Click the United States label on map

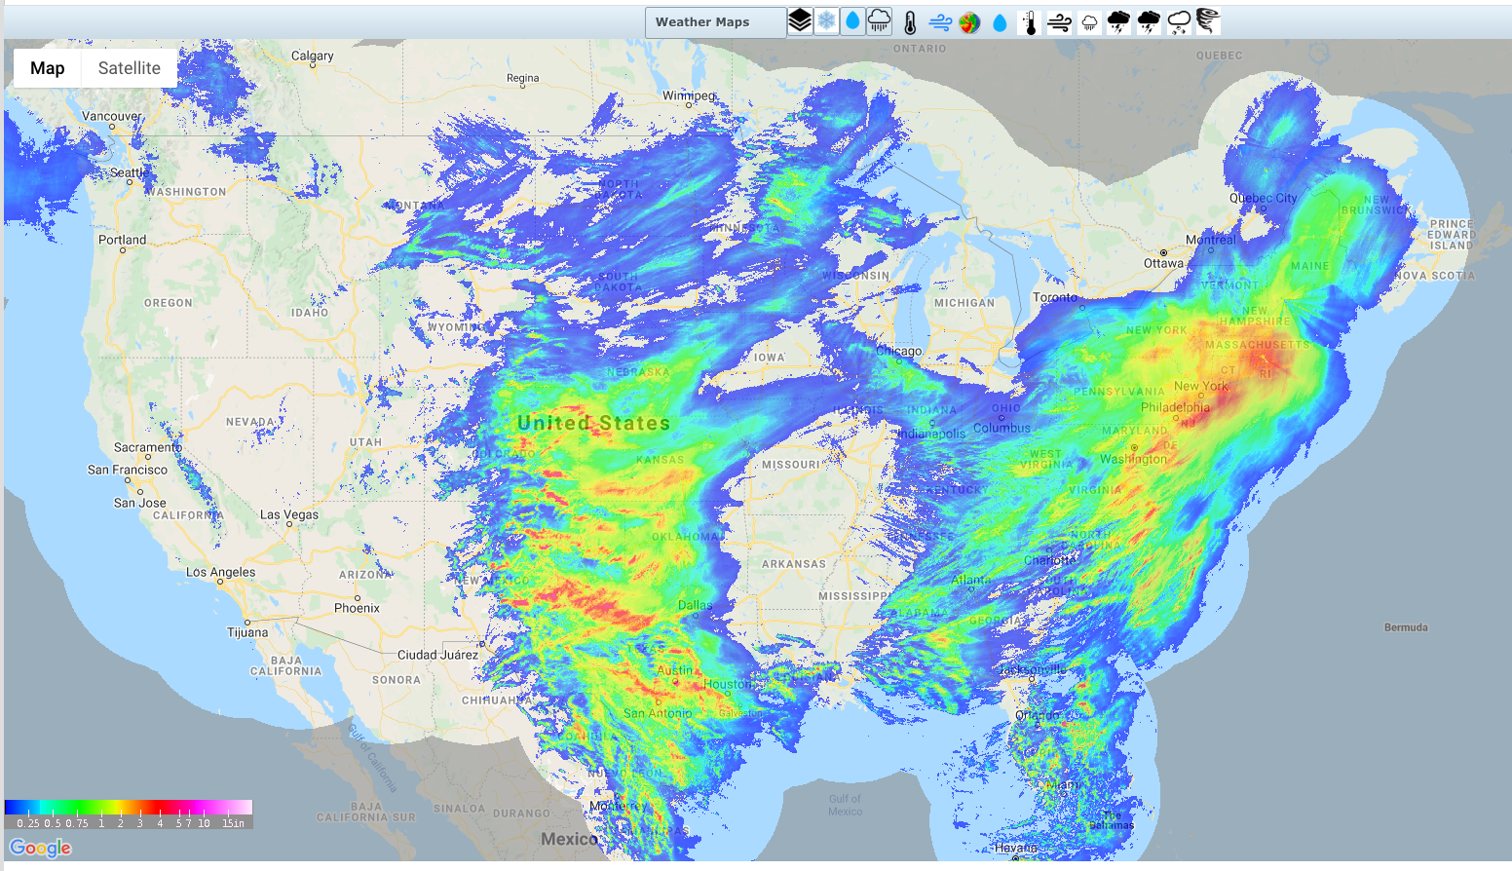(593, 423)
